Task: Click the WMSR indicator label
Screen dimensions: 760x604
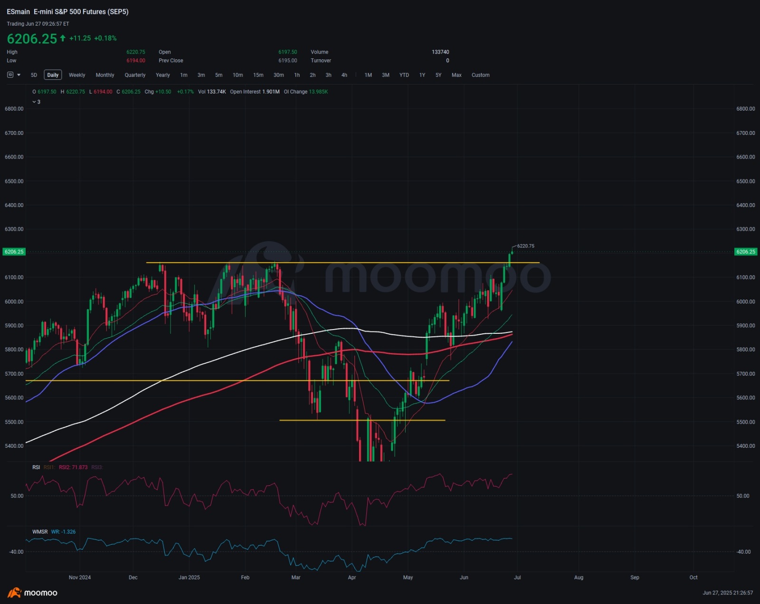Action: tap(40, 532)
